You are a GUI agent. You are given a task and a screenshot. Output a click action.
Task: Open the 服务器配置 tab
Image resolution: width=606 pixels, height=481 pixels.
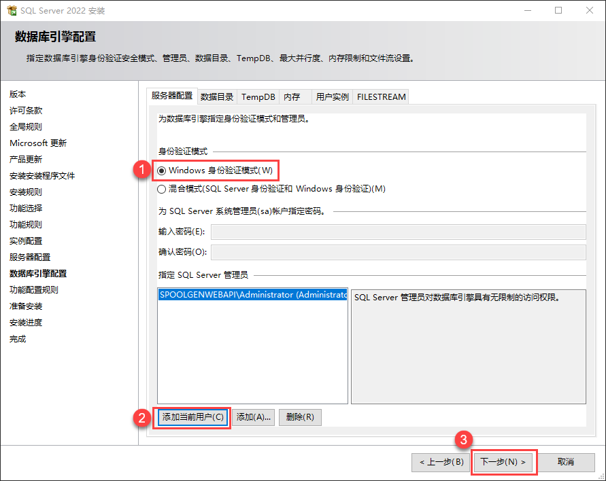tap(171, 96)
